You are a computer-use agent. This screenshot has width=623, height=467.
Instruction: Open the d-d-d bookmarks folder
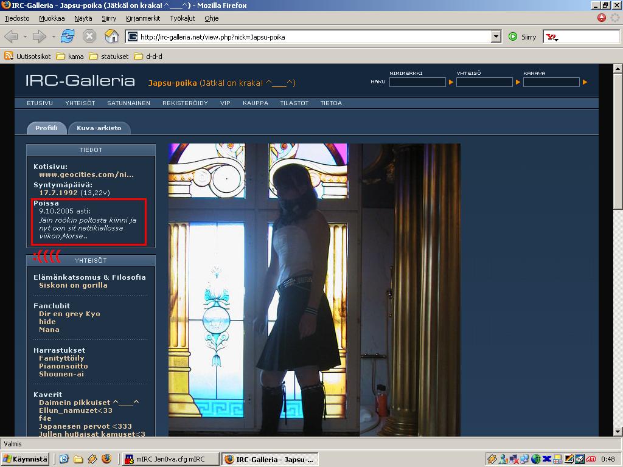click(x=148, y=57)
